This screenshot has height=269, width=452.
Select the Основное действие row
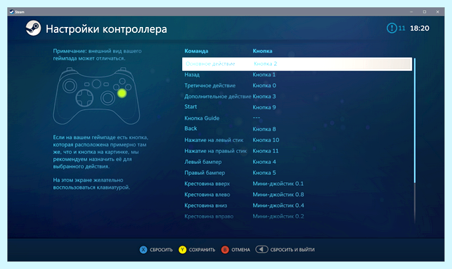(297, 63)
